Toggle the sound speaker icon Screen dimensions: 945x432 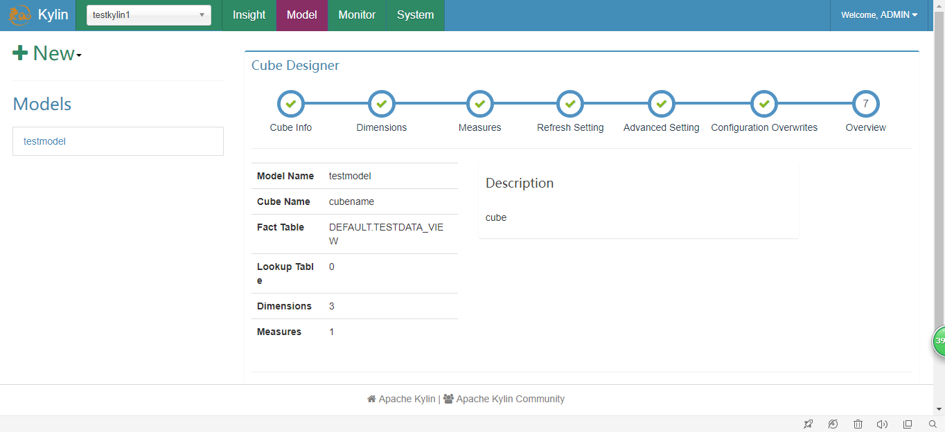[882, 424]
